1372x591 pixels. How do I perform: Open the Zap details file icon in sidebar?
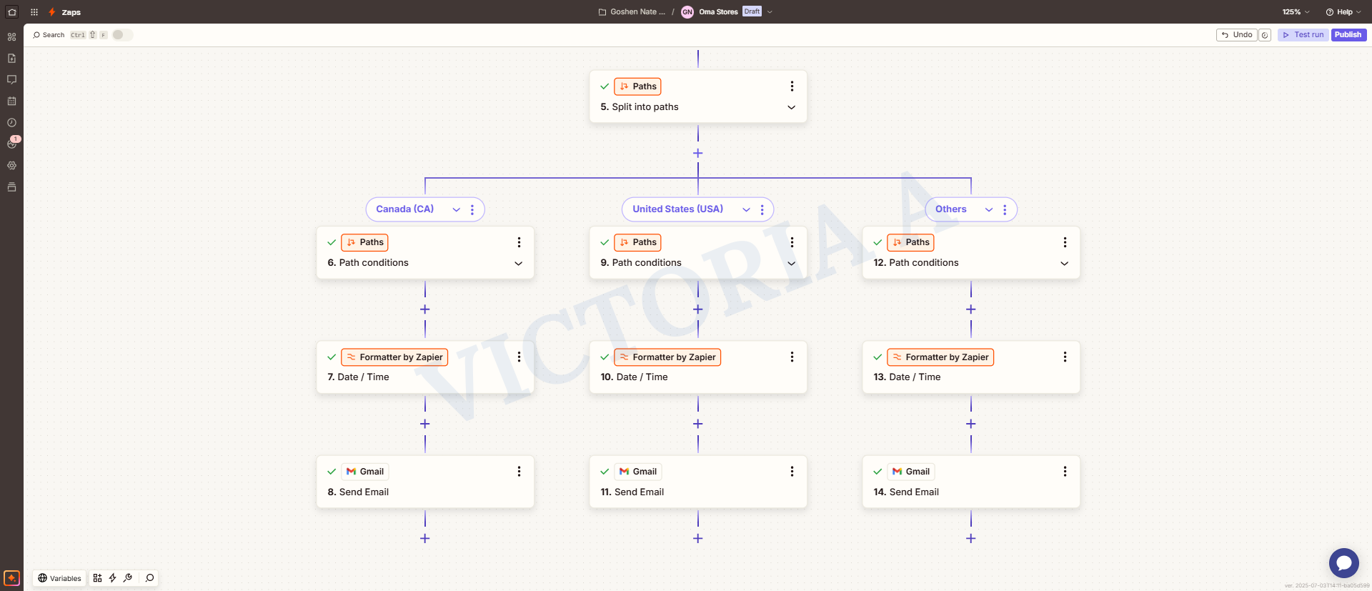click(11, 59)
